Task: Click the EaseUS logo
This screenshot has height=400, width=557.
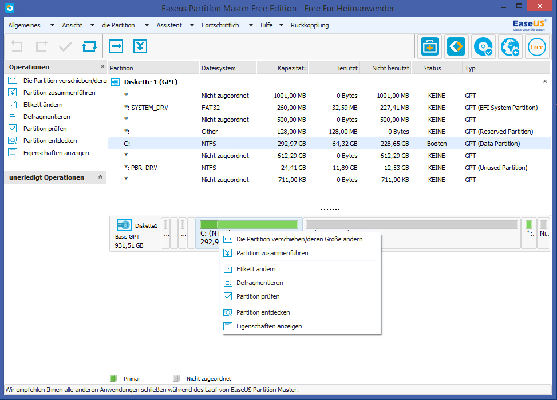Action: point(528,25)
